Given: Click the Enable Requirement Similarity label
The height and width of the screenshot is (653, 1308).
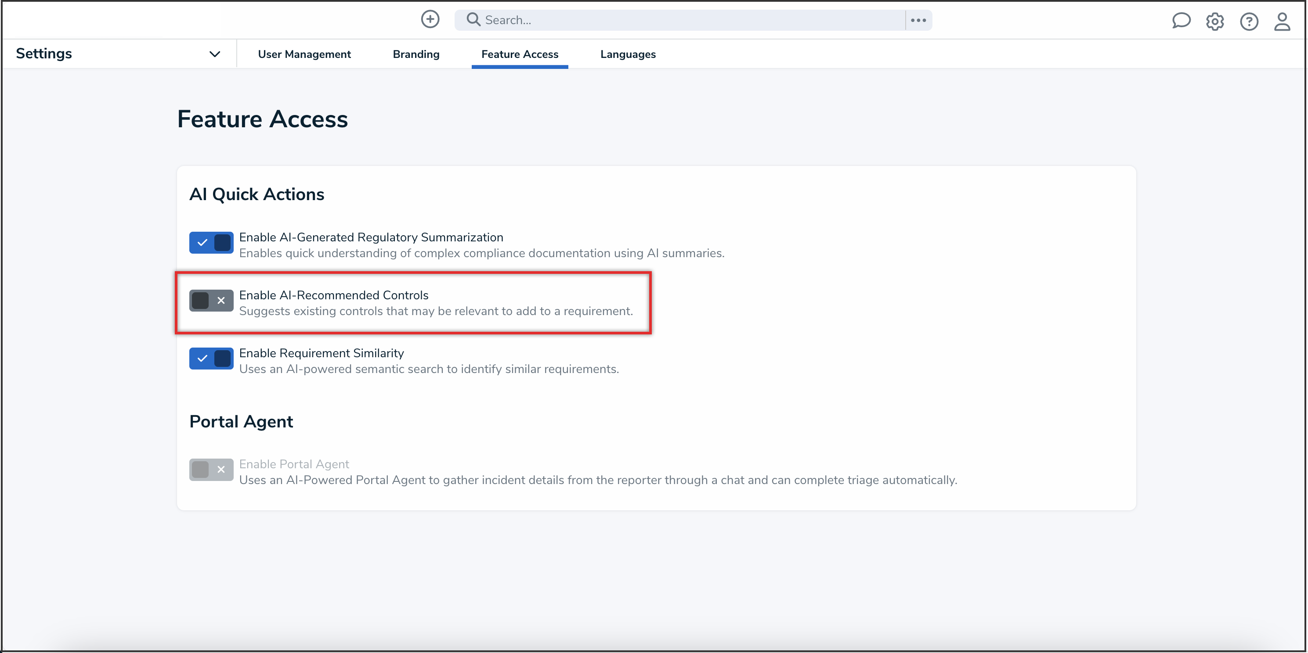Looking at the screenshot, I should click(321, 353).
